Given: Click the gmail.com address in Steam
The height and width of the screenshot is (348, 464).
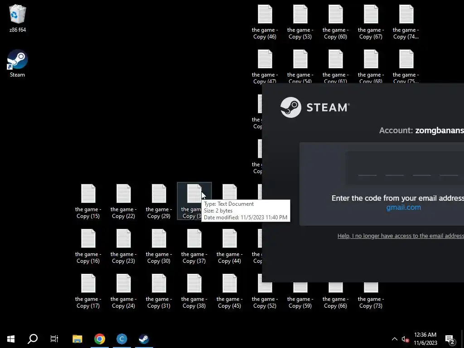Looking at the screenshot, I should (x=404, y=207).
